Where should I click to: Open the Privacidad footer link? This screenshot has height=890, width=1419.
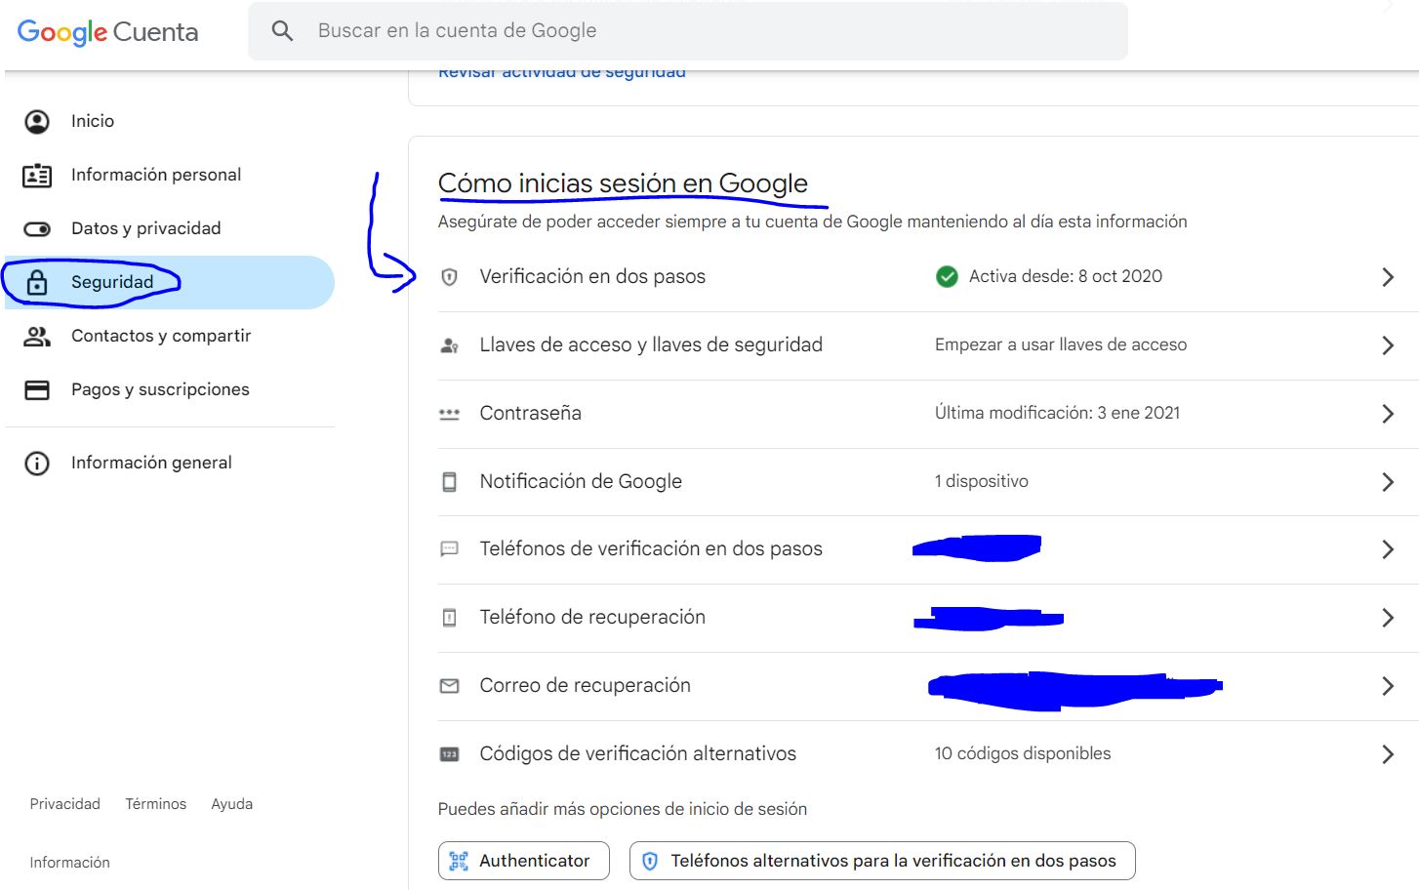(65, 804)
